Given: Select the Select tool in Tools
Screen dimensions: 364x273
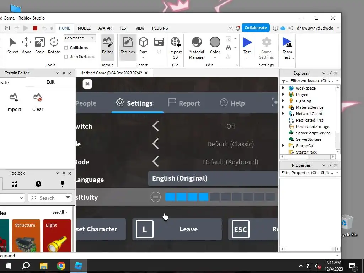Looking at the screenshot, I should [12, 46].
